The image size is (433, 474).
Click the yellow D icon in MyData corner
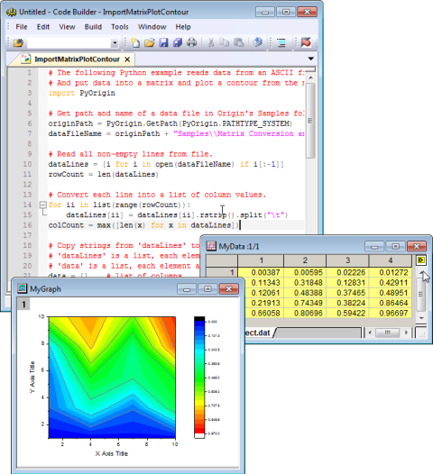pos(420,260)
